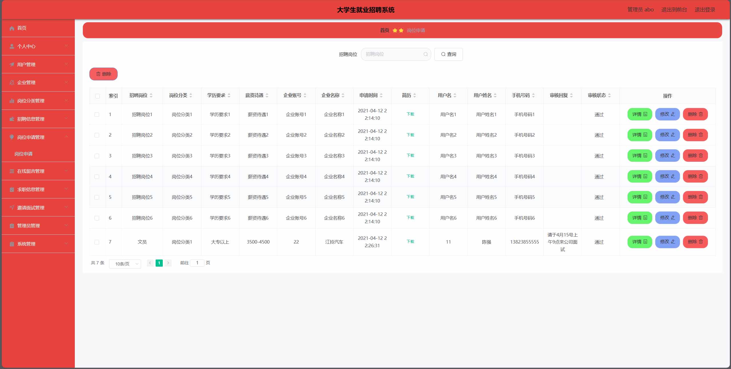Viewport: 731px width, 369px height.
Task: Click the list icon of 在线留言管理
Action: click(12, 171)
